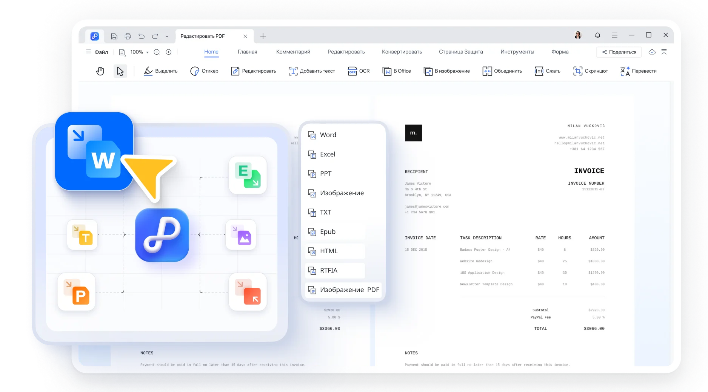Print the document via the printer icon
708x392 pixels.
pos(128,36)
